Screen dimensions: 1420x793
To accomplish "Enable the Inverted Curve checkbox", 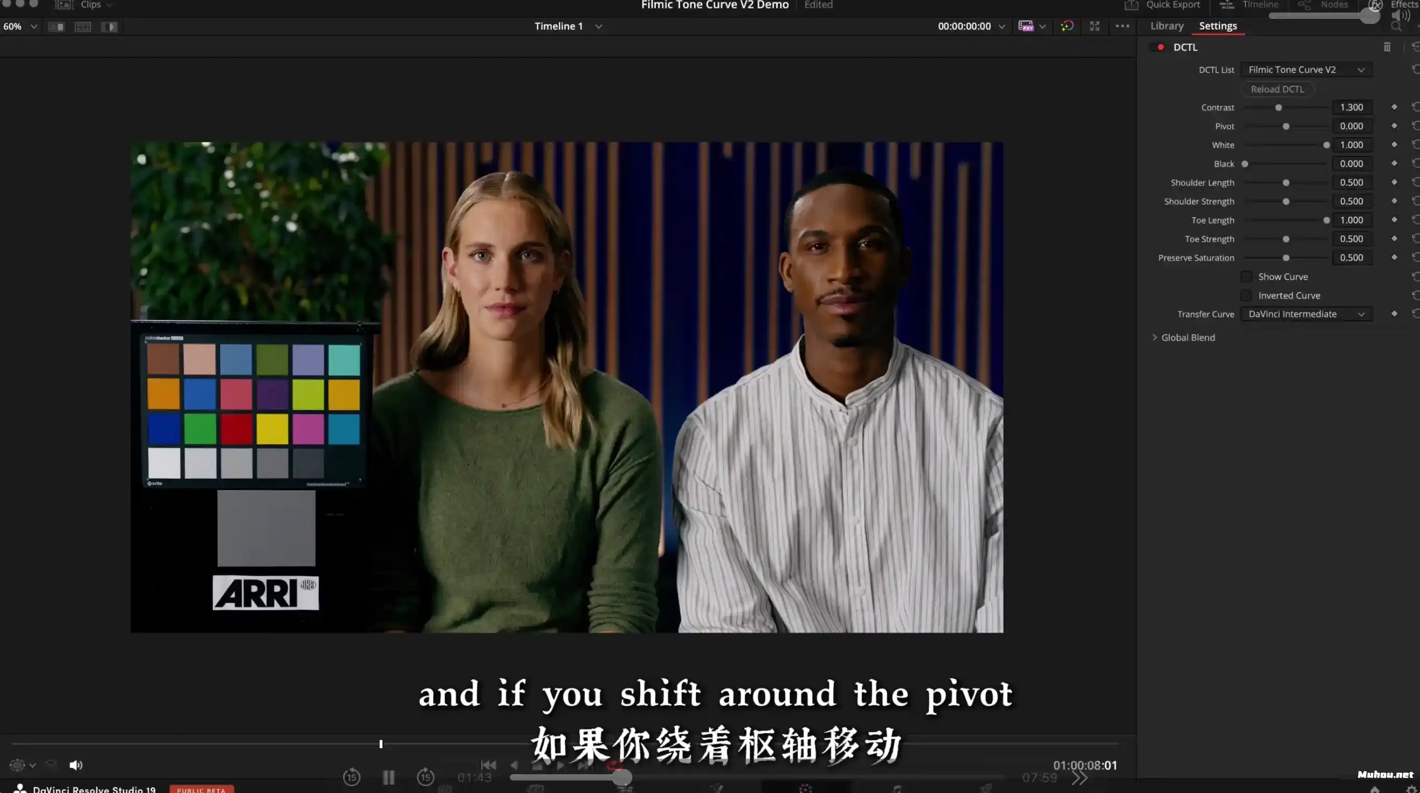I will coord(1246,295).
